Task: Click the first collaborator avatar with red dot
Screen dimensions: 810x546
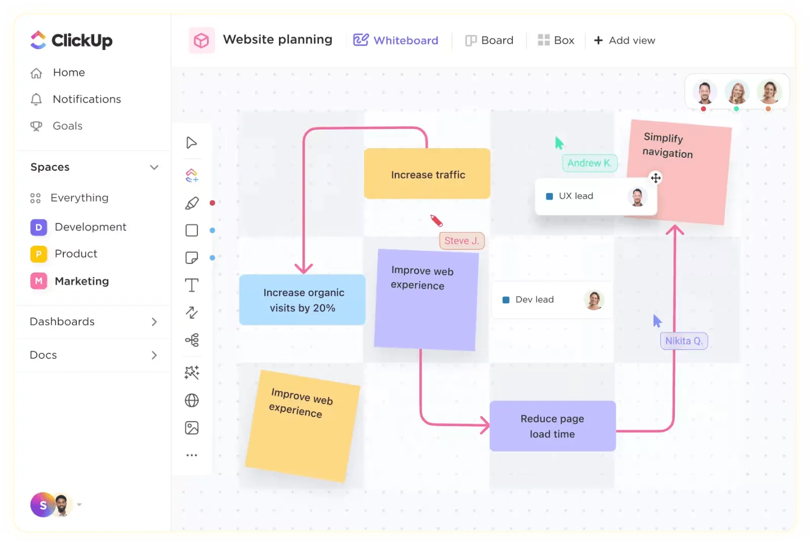Action: click(704, 93)
